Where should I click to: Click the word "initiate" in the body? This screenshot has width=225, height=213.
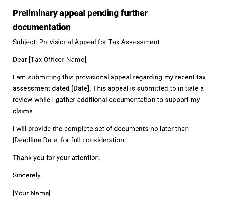187,88
